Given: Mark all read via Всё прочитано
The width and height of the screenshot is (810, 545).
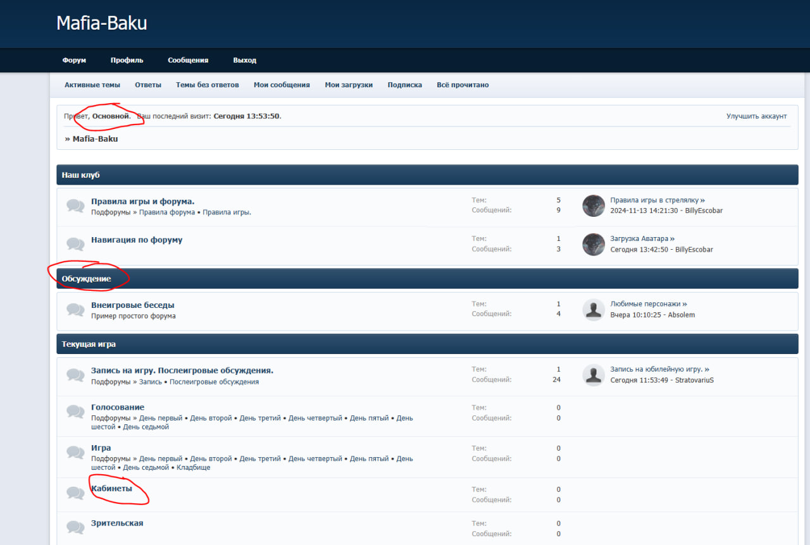Looking at the screenshot, I should coord(463,85).
